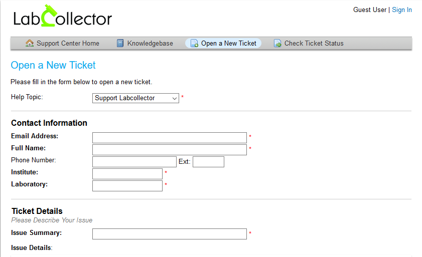Open the Help Topic dropdown
Screen dimensions: 422x257
135,98
